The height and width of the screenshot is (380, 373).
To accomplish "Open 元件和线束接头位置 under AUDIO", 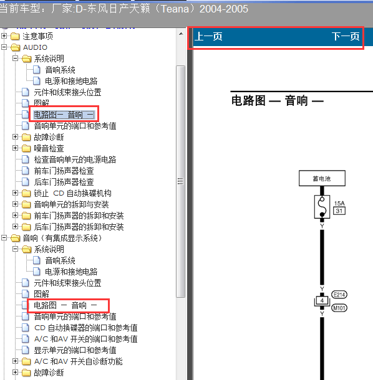I will [67, 92].
